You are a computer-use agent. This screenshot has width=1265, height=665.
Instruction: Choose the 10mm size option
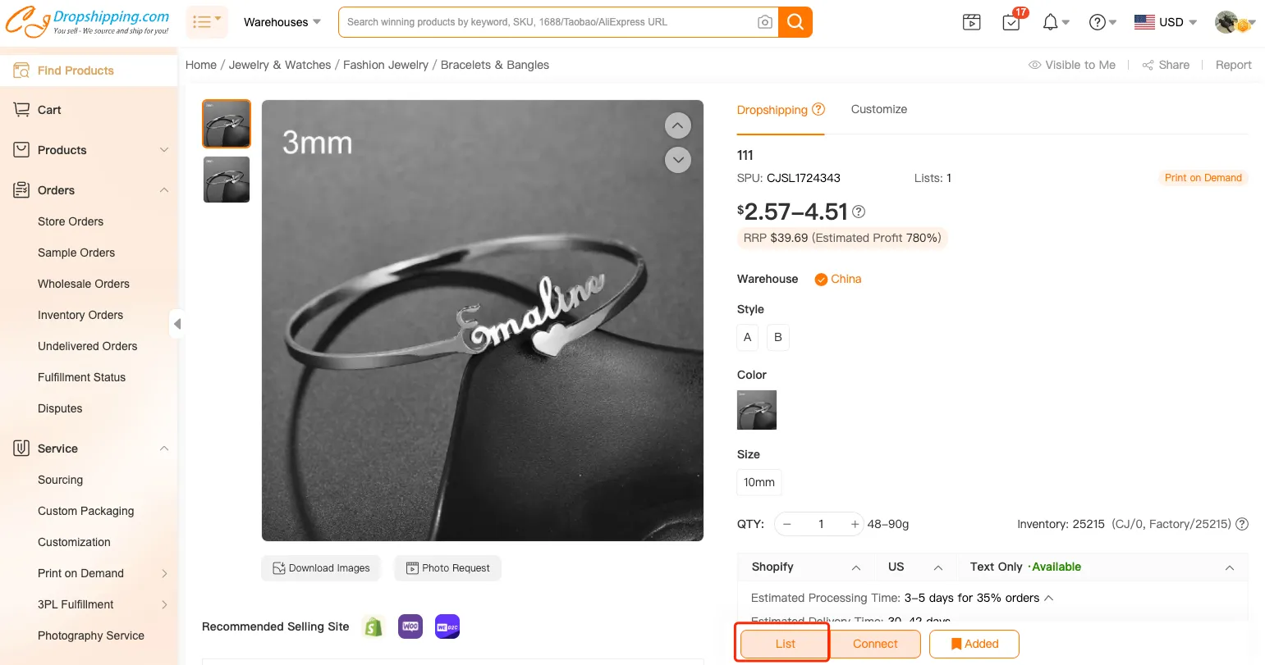pos(759,482)
